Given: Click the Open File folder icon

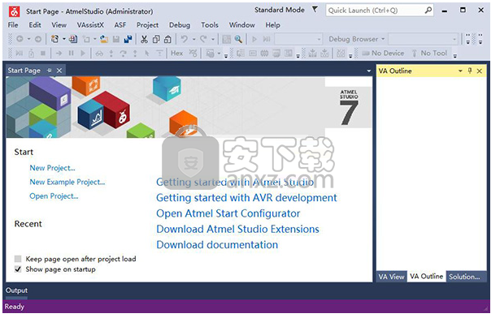Looking at the screenshot, I should point(104,39).
